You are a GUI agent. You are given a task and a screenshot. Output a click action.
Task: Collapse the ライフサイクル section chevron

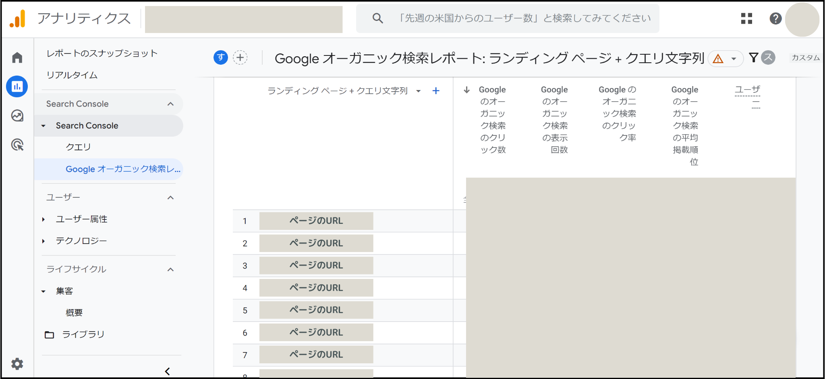pos(170,270)
